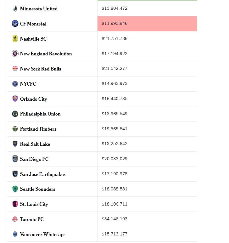
Task: Click the Toronto FC red logo
Action: pyautogui.click(x=15, y=219)
